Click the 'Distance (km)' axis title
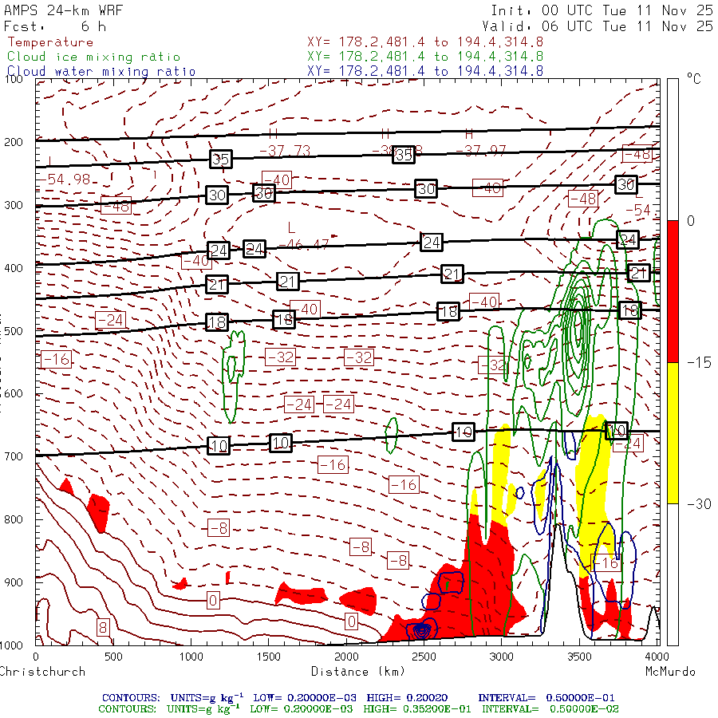This screenshot has width=718, height=718. tap(358, 672)
